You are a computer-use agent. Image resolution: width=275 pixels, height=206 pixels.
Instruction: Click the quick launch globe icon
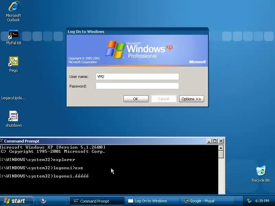(x=43, y=201)
